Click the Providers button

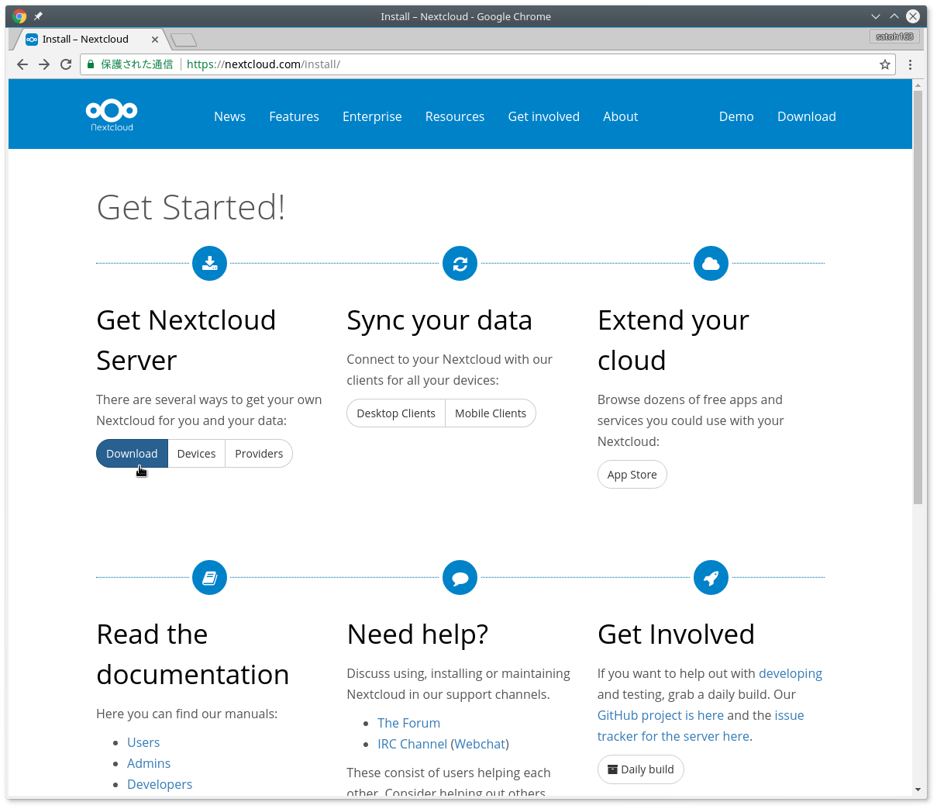pyautogui.click(x=259, y=454)
